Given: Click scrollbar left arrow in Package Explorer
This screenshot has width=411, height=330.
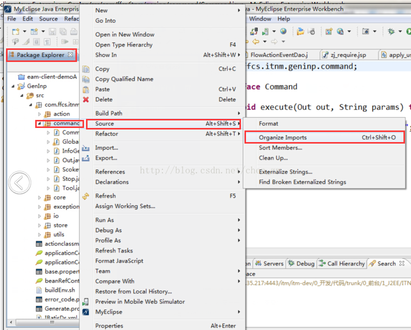Looking at the screenshot, I should point(11,322).
